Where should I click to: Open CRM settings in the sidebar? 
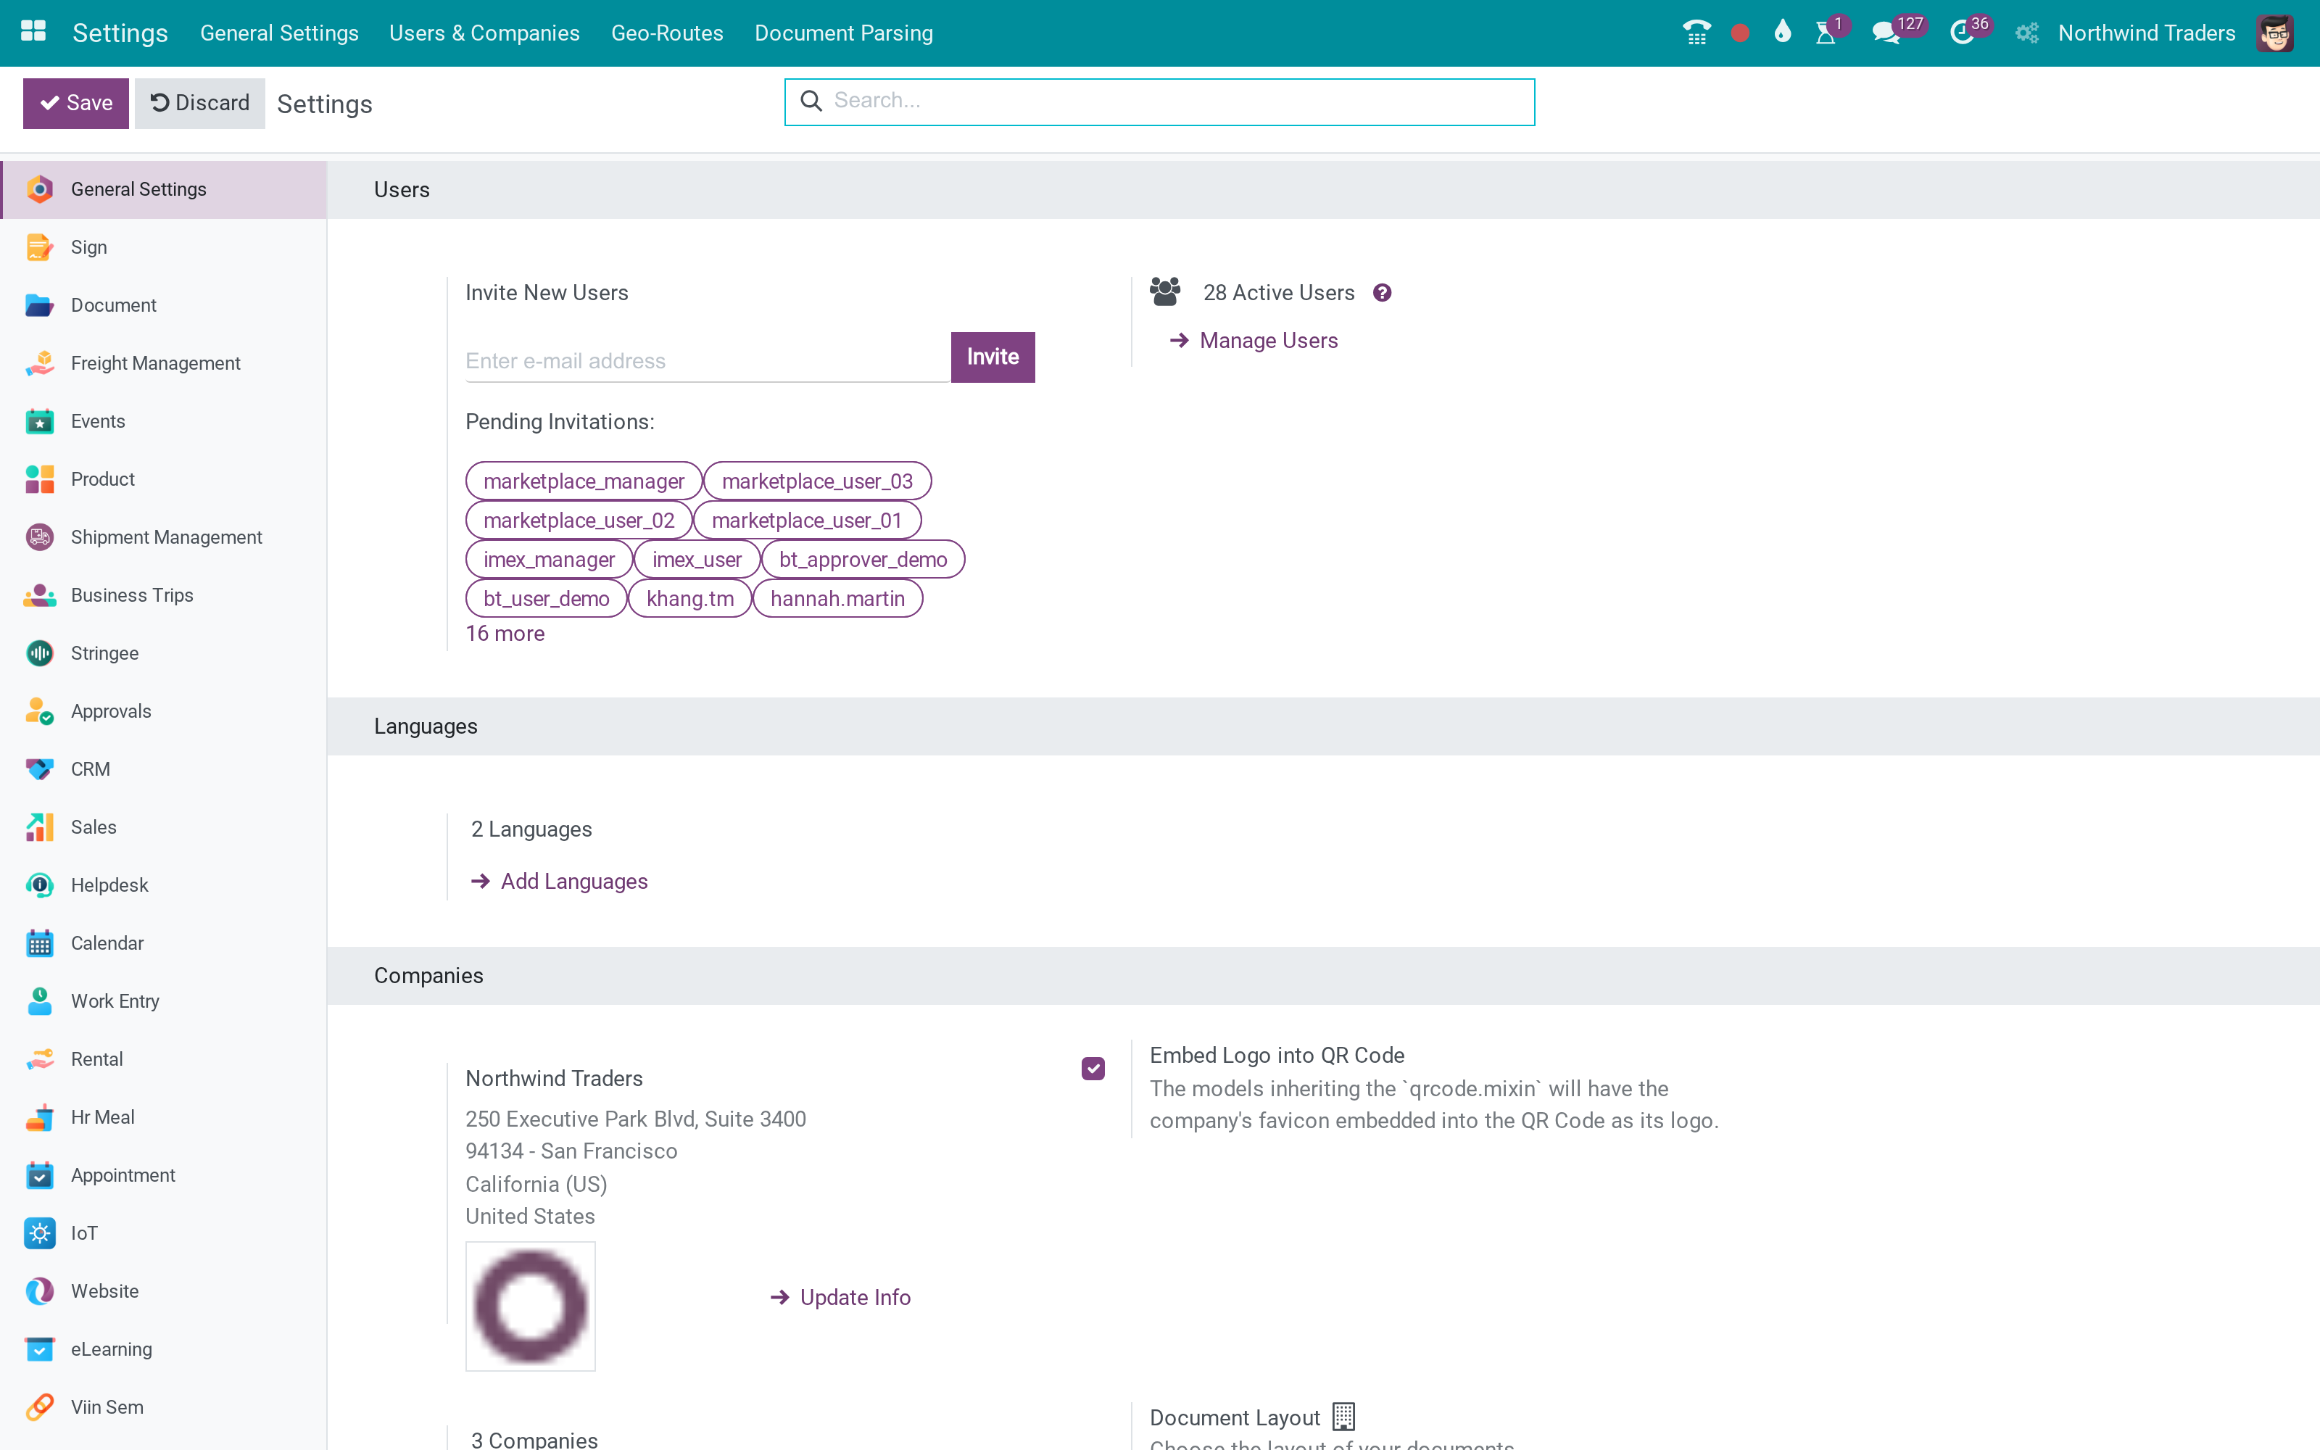(x=163, y=769)
